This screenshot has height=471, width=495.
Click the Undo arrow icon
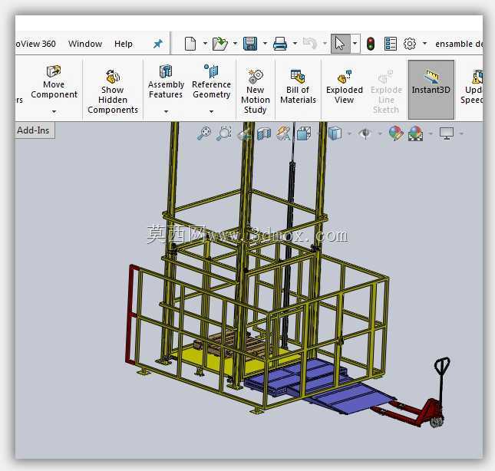310,44
